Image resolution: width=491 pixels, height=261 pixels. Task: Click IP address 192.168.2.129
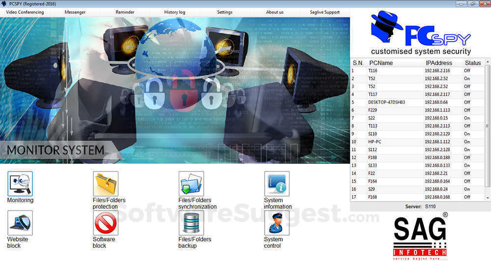pos(437,134)
